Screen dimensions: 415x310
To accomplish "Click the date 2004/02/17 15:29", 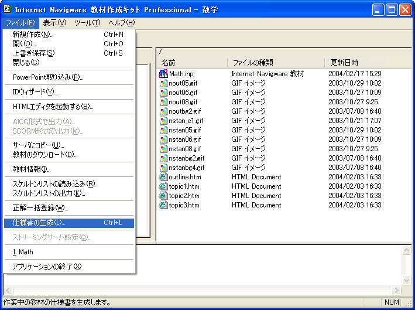I will point(355,74).
